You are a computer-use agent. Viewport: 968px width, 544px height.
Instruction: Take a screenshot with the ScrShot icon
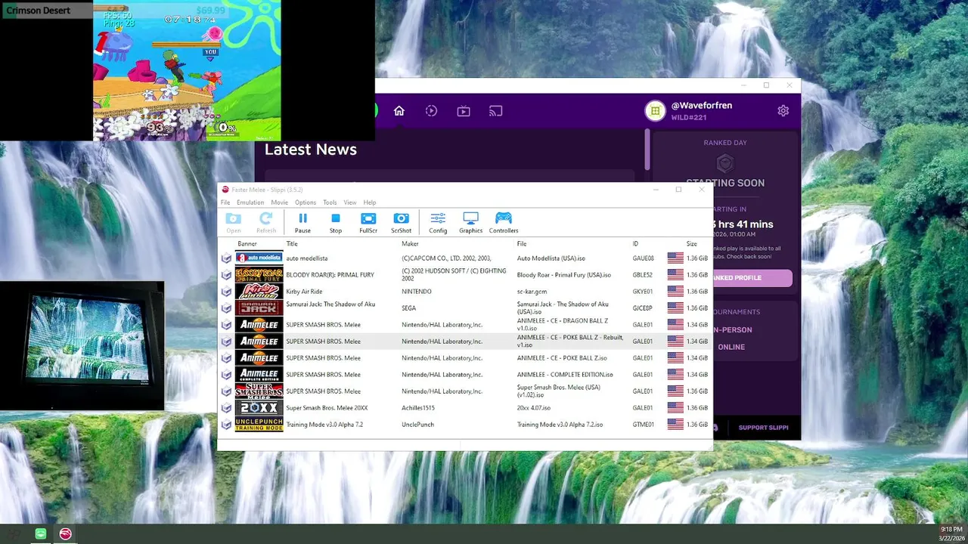402,222
